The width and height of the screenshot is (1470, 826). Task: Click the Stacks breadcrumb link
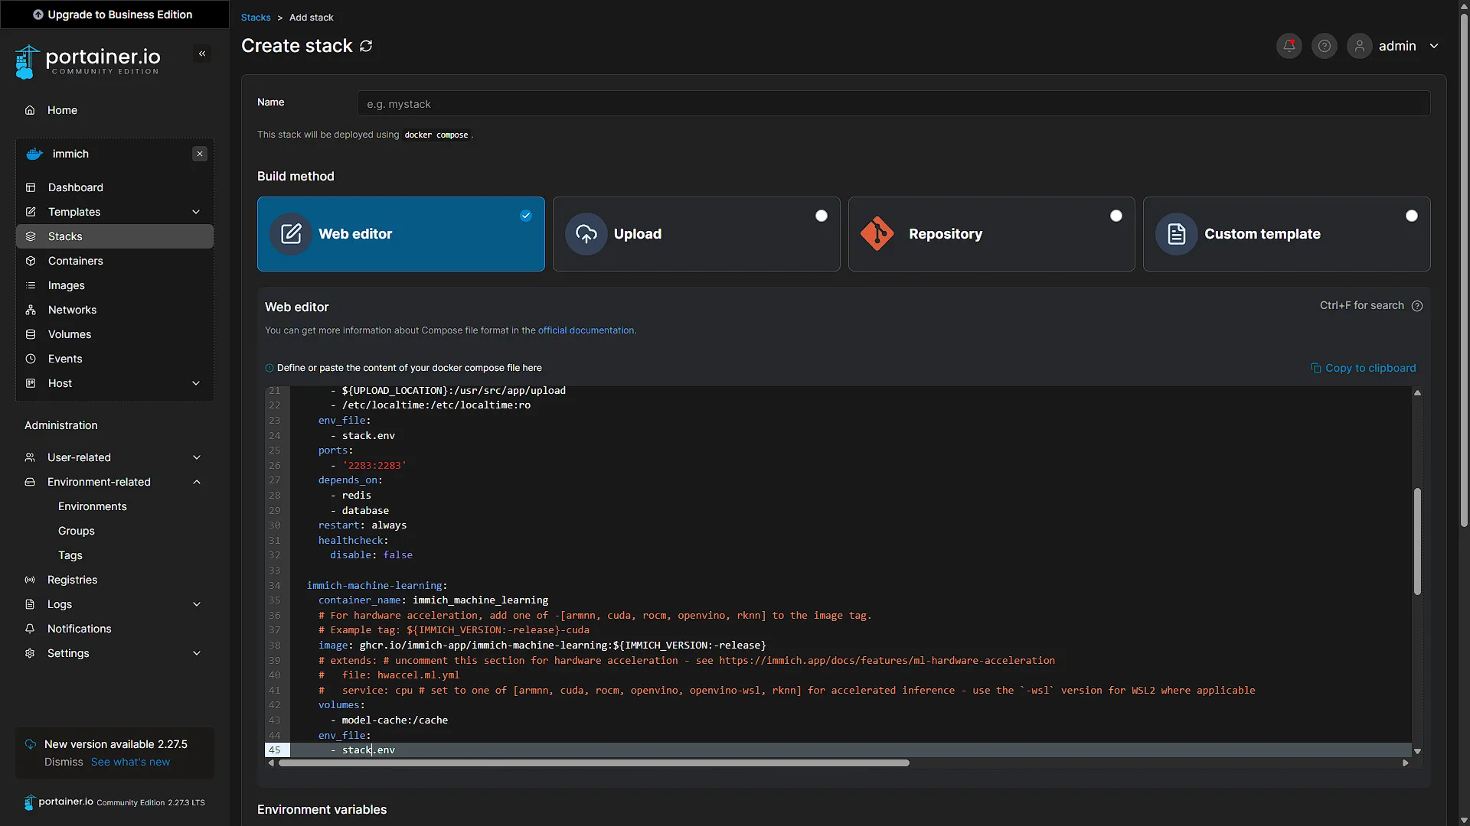(x=256, y=18)
